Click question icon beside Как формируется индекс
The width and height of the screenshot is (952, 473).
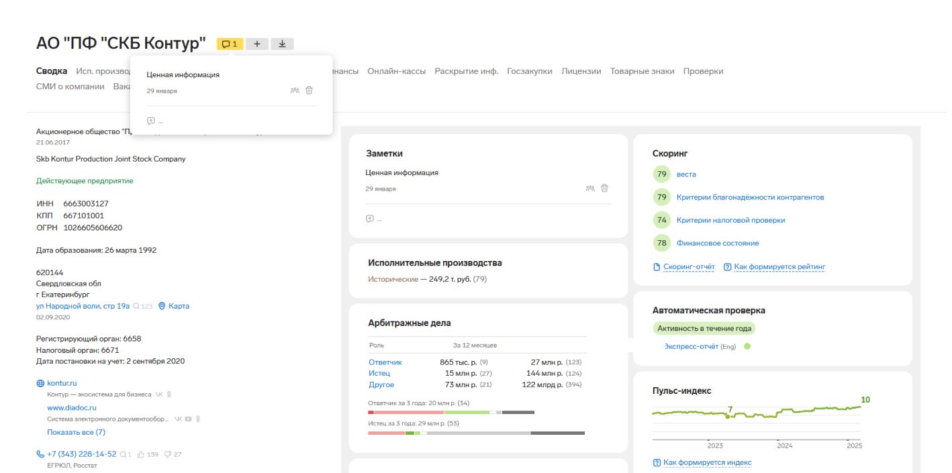click(x=657, y=463)
